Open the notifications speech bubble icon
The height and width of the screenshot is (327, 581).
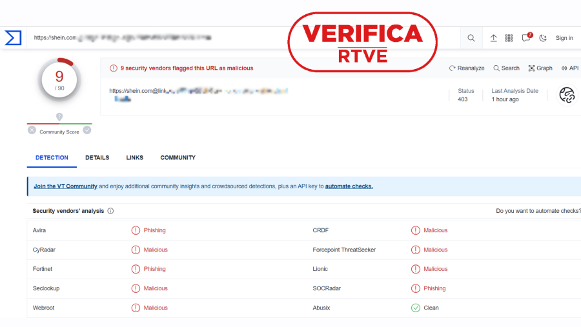[x=526, y=37]
